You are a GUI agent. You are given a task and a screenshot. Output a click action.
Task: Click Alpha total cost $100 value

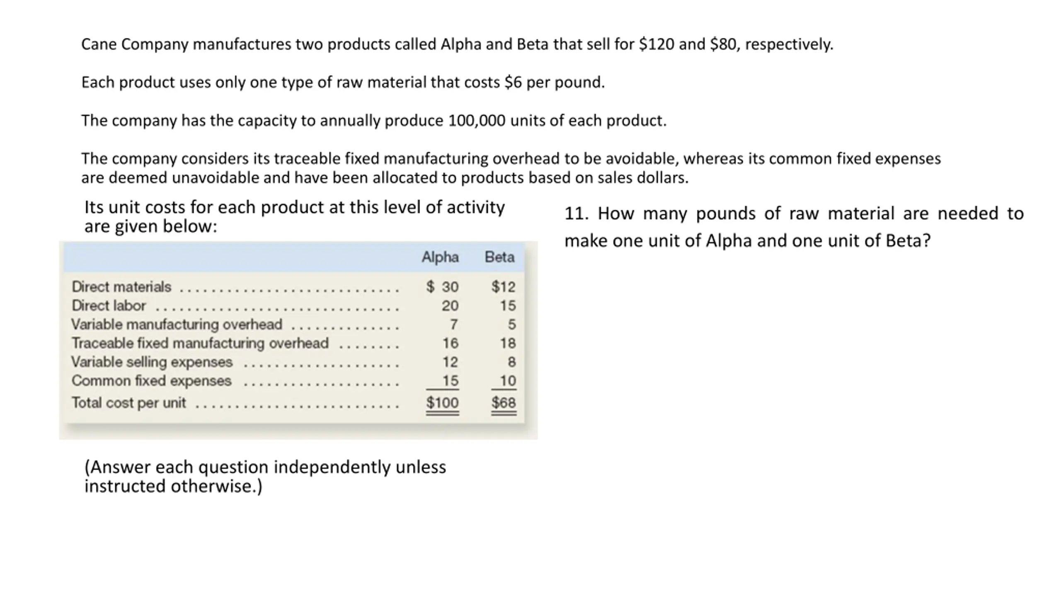442,403
